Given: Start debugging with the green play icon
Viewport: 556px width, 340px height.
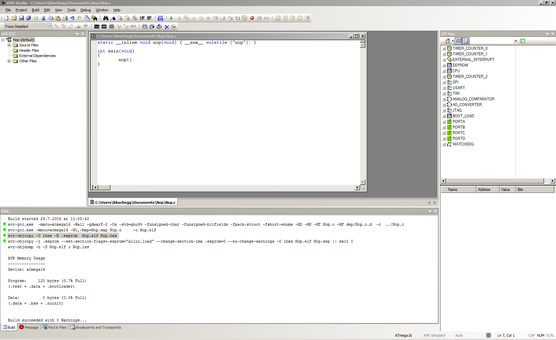Looking at the screenshot, I should 171,18.
